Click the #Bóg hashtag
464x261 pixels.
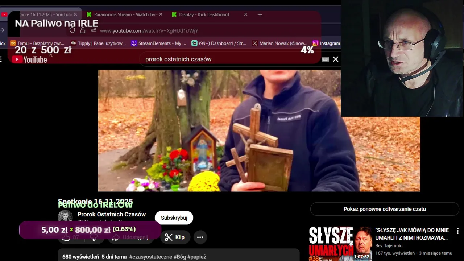pos(180,257)
